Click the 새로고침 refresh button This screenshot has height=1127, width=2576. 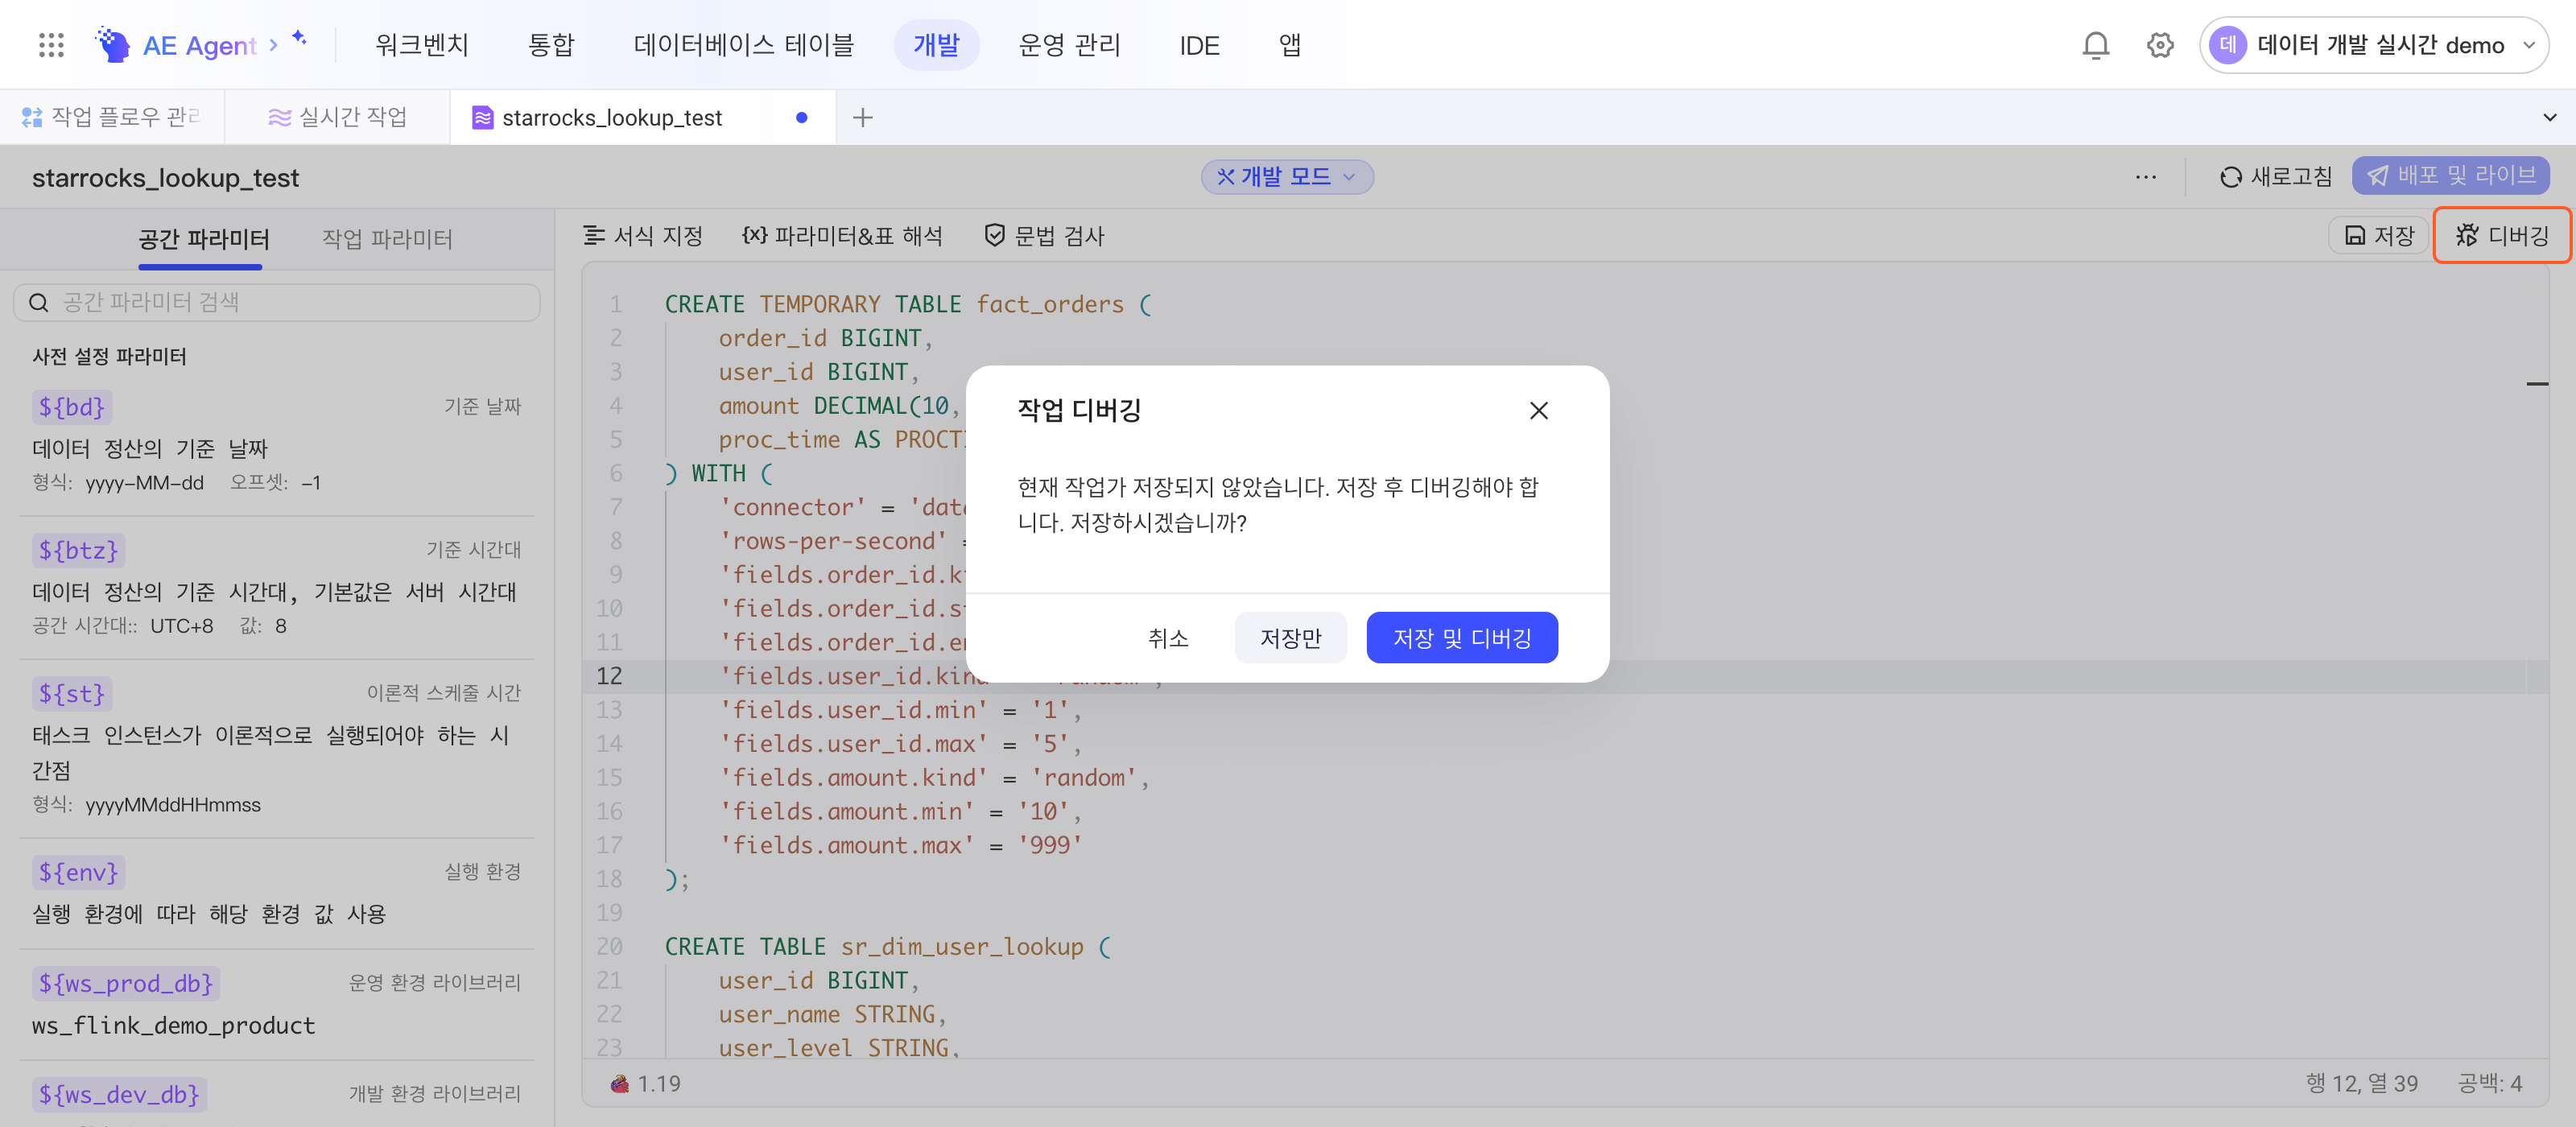pyautogui.click(x=2276, y=177)
